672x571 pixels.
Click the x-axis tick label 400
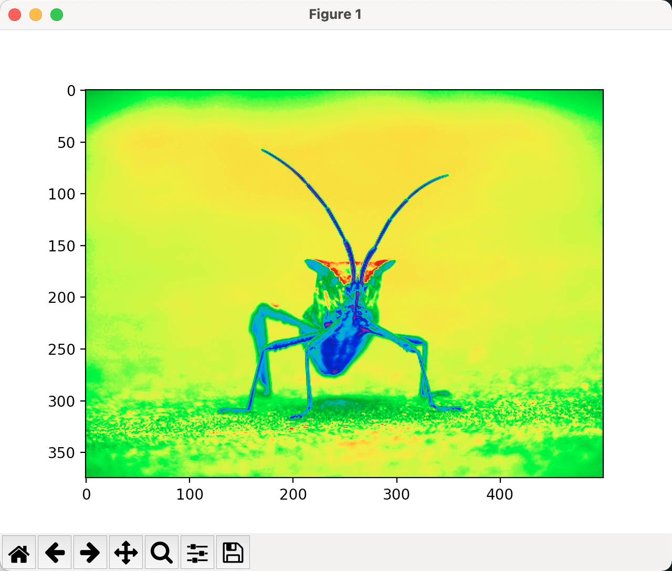coord(500,494)
